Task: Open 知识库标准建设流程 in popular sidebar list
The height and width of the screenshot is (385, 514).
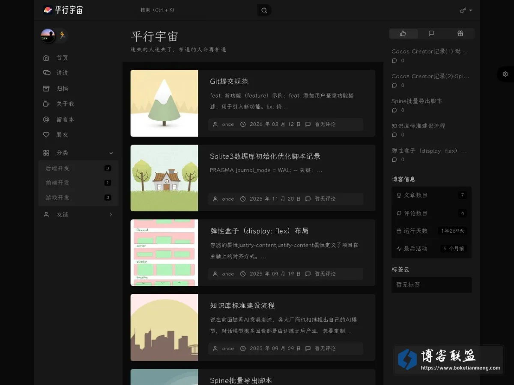Action: tap(418, 126)
